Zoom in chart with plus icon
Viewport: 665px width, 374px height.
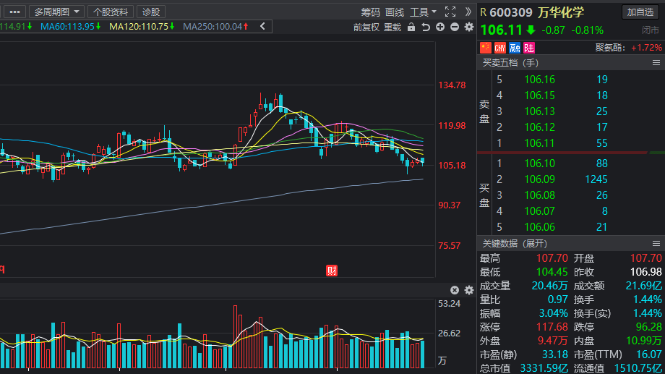tap(440, 27)
